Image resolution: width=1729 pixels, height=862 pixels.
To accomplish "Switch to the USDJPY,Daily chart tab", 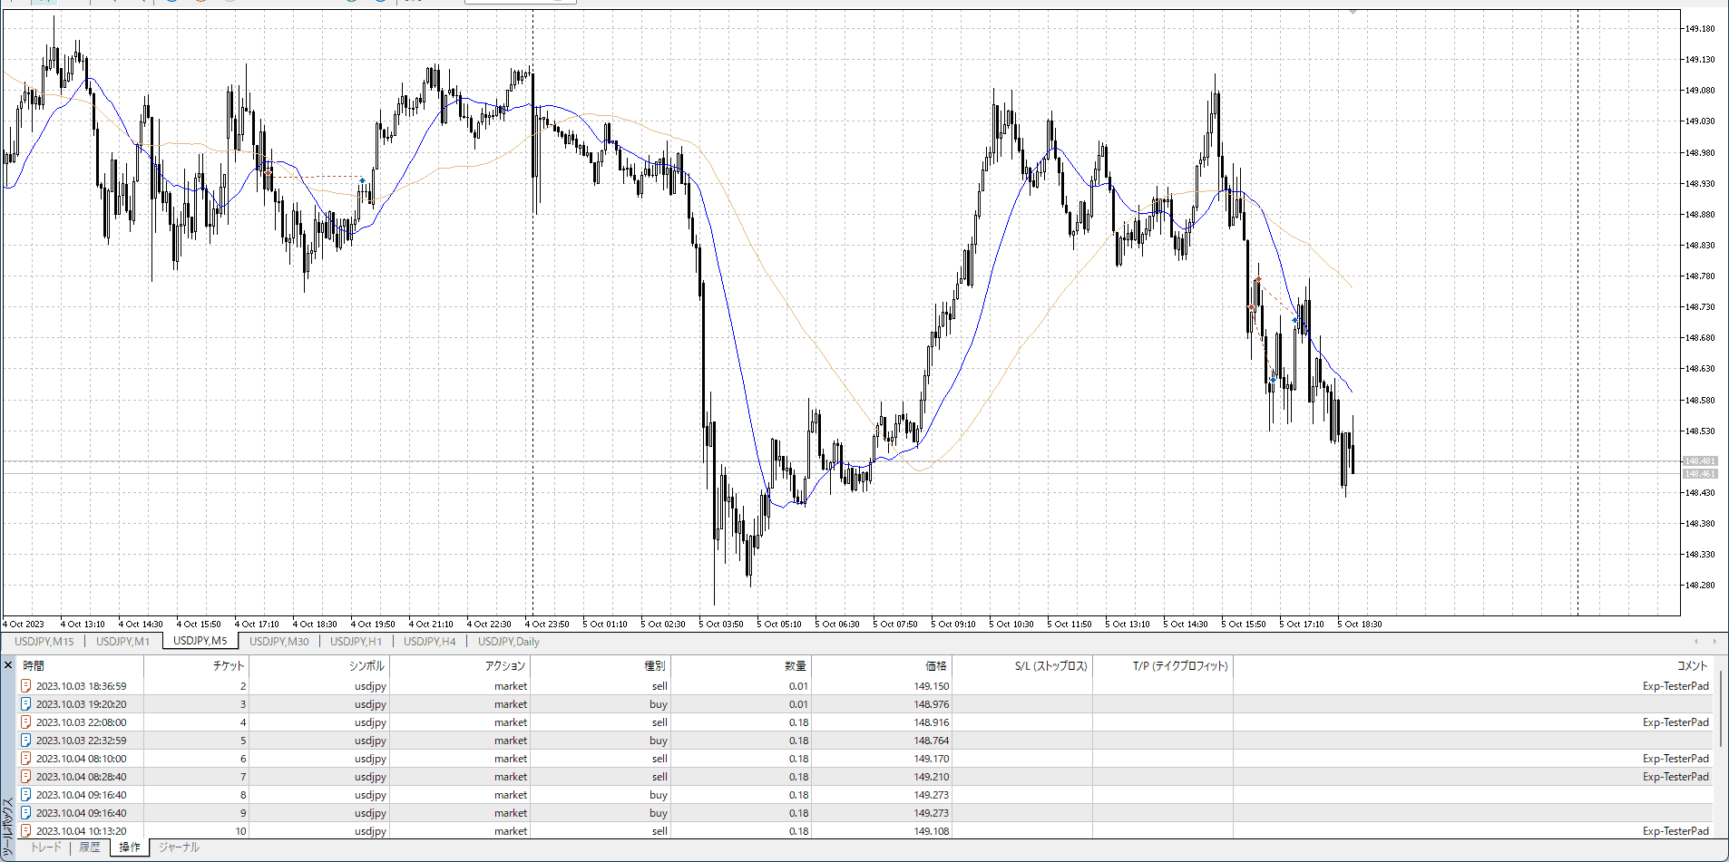I will click(x=508, y=642).
